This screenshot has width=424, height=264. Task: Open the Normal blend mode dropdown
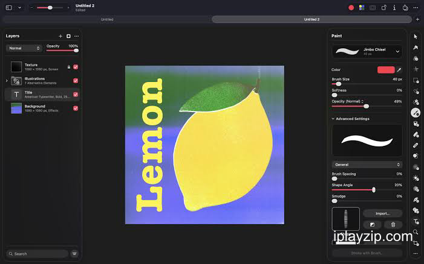[24, 48]
